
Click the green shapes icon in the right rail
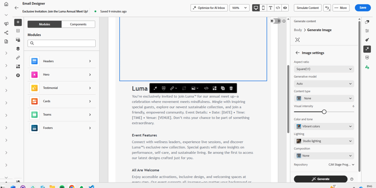click(367, 67)
